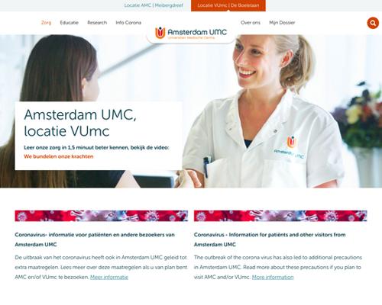Screen dimensions: 382x305
Task: Open the Over ons menu
Action: tap(251, 23)
